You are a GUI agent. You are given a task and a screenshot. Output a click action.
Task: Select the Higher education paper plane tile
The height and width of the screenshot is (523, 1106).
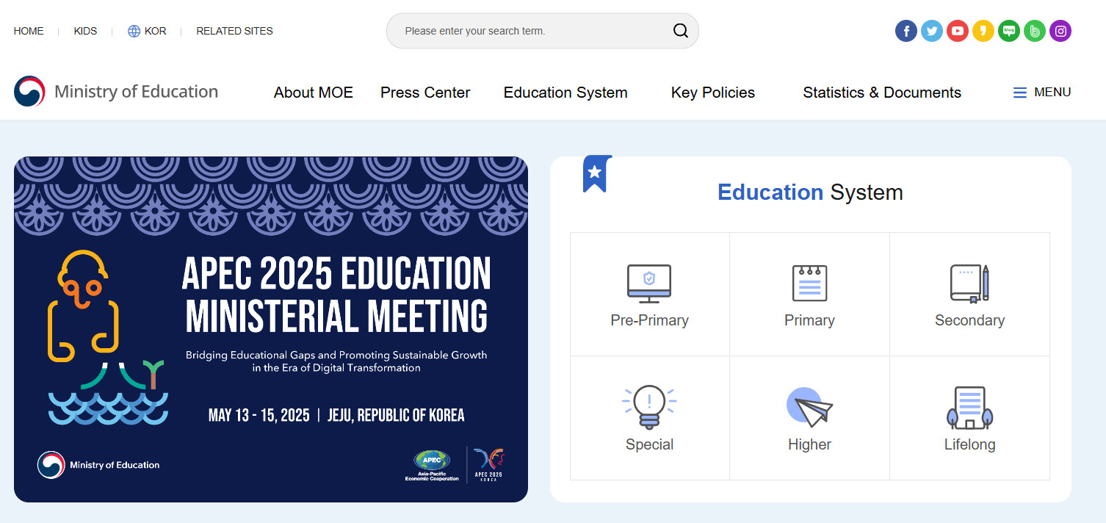pos(809,418)
